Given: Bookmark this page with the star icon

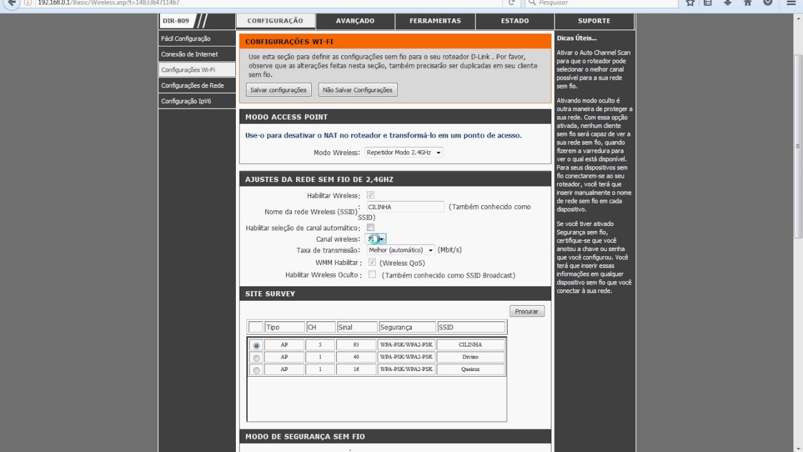Looking at the screenshot, I should point(690,3).
